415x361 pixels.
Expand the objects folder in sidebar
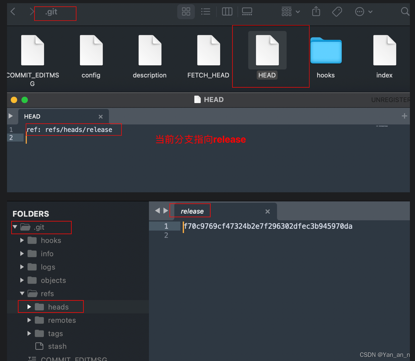[22, 280]
